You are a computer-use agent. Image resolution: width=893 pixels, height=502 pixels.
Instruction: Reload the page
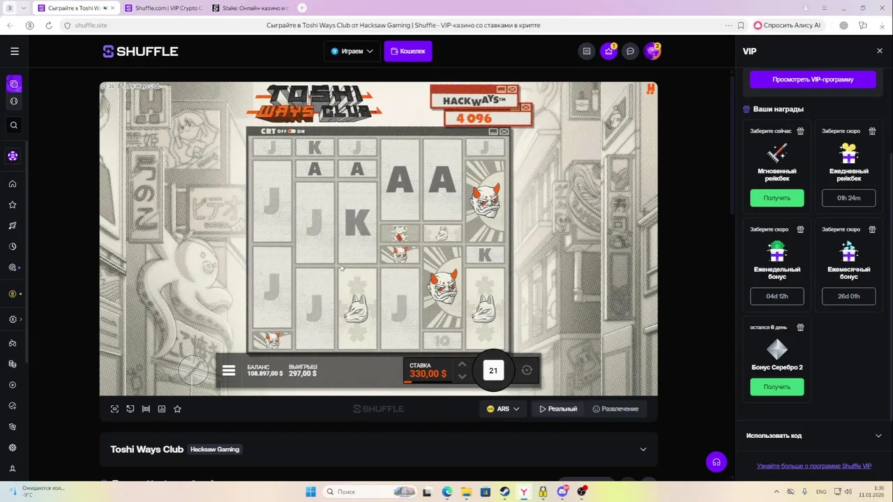click(x=49, y=25)
